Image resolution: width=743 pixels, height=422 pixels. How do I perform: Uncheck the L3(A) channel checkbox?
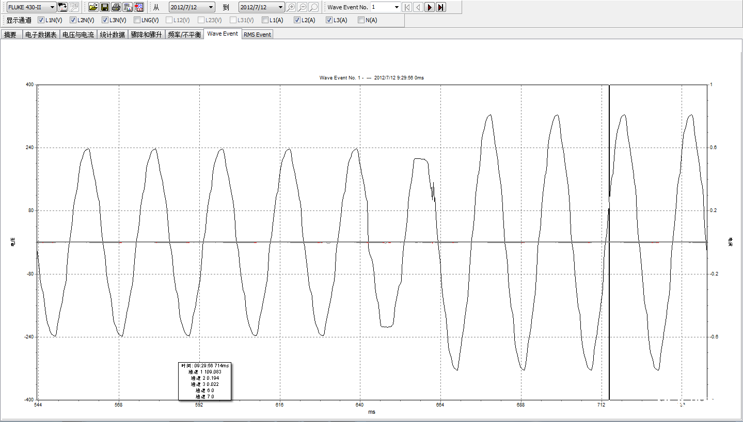coord(329,20)
